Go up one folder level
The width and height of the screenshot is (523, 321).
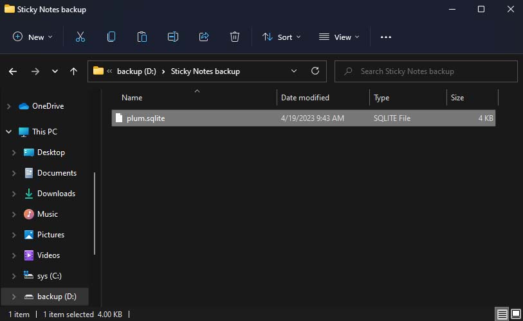pyautogui.click(x=73, y=71)
